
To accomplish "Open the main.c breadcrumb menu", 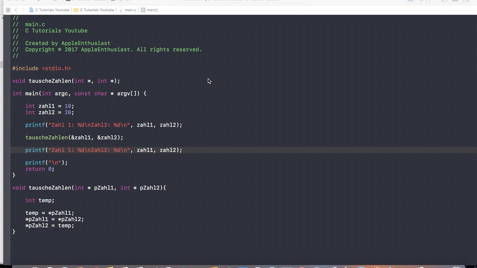I will coord(128,10).
